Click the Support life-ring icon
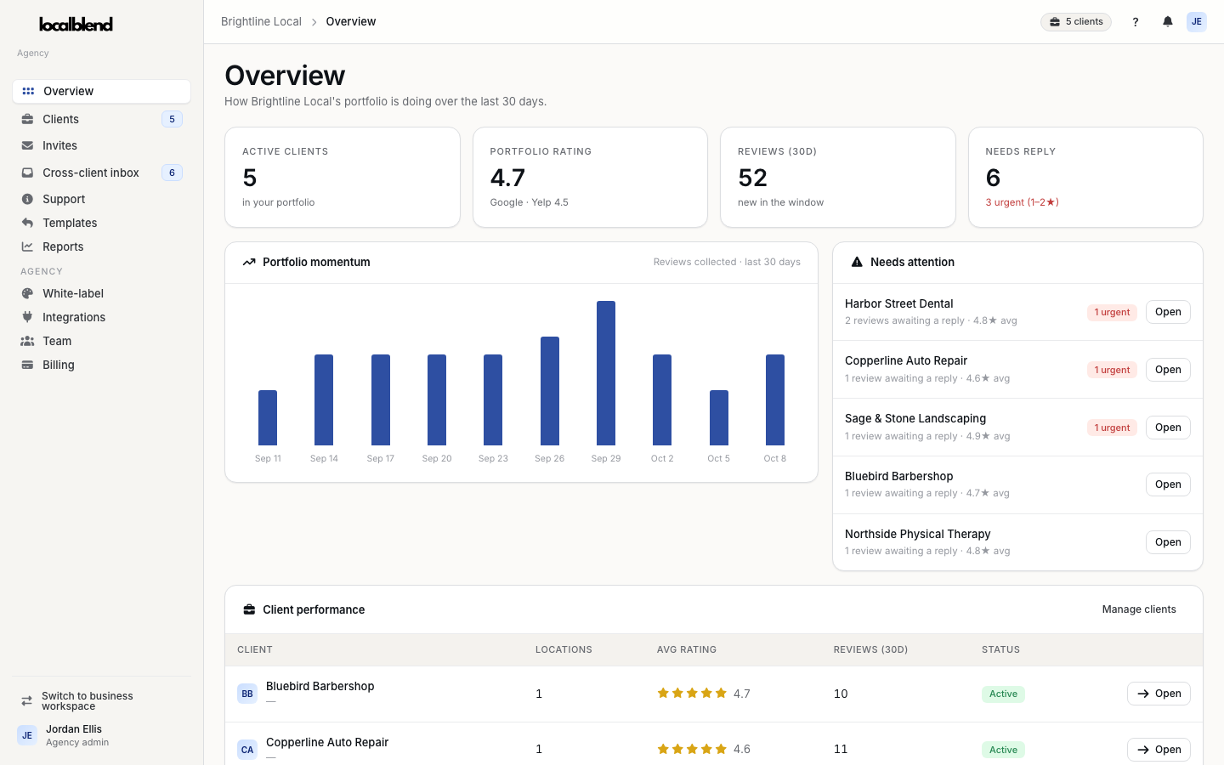Screen dimensions: 1224x765 (28, 199)
